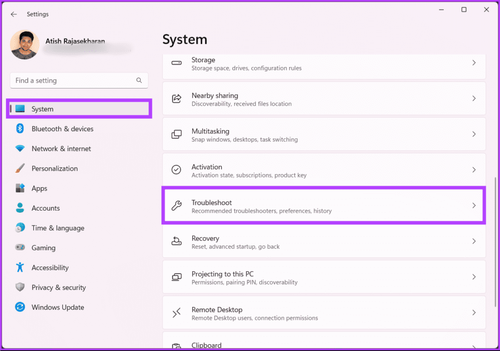
Task: Click the System monitor icon in sidebar
Action: coord(20,109)
